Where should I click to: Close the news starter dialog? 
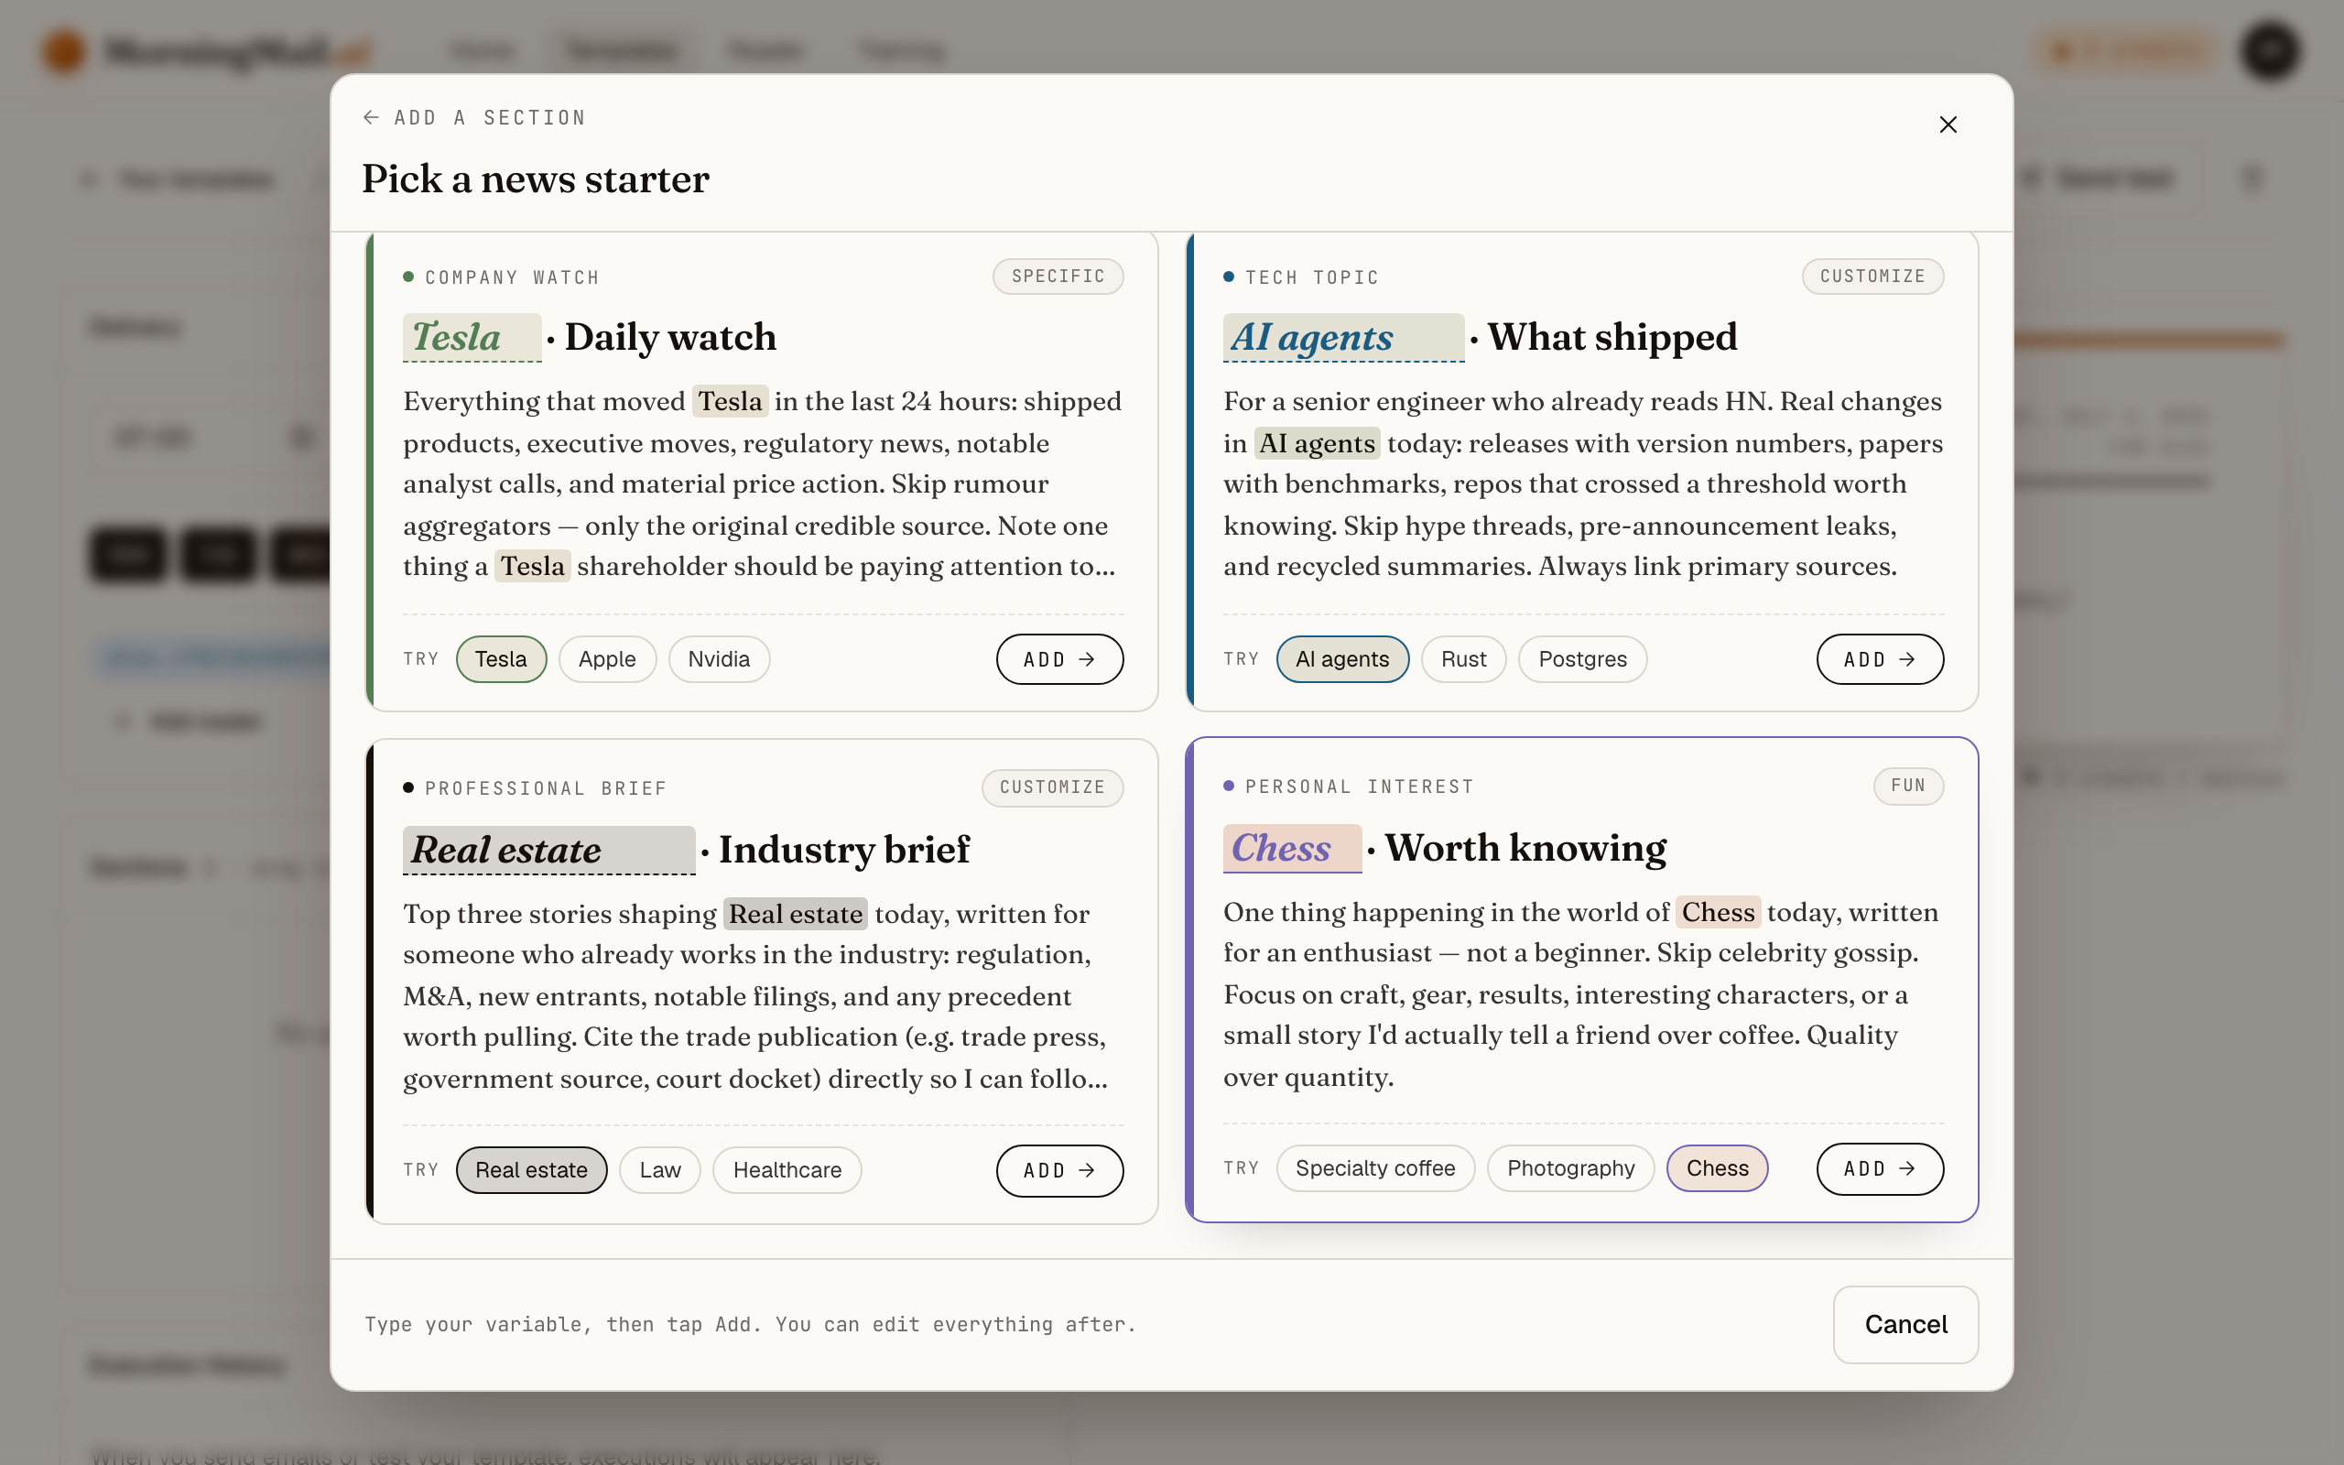point(1948,125)
